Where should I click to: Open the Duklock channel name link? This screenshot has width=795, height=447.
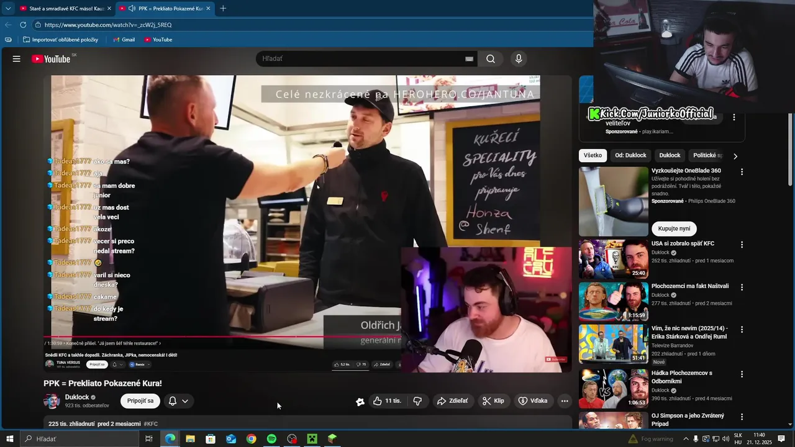77,397
